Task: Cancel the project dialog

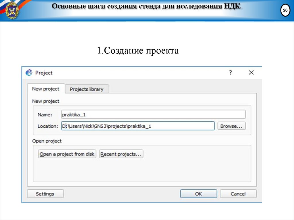Action: pyautogui.click(x=238, y=194)
